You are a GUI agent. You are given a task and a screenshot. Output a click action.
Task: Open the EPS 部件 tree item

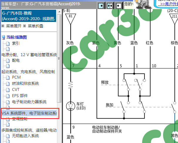(x=20, y=96)
